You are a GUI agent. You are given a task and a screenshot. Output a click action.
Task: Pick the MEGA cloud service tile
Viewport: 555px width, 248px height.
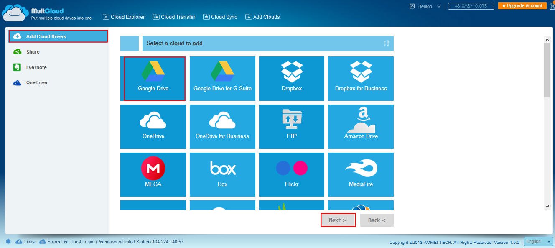pos(153,174)
